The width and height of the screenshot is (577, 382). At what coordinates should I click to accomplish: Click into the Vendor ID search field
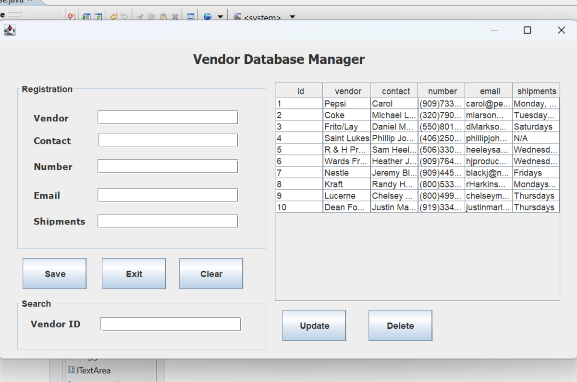click(170, 324)
